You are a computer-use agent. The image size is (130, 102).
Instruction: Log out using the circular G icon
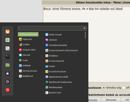[8, 82]
